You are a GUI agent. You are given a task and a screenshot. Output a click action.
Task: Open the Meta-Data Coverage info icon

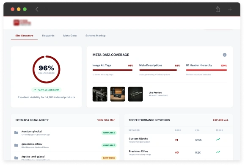[x=225, y=55]
